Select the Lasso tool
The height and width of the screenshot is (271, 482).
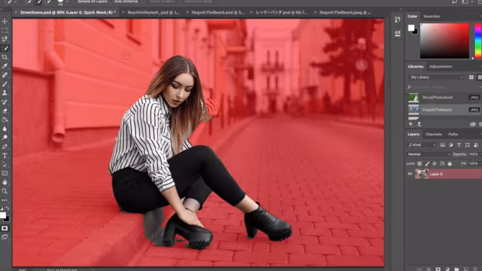click(x=4, y=39)
